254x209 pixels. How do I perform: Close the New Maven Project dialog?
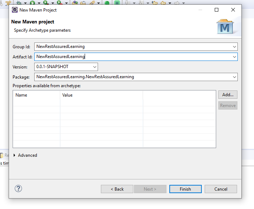[233, 10]
